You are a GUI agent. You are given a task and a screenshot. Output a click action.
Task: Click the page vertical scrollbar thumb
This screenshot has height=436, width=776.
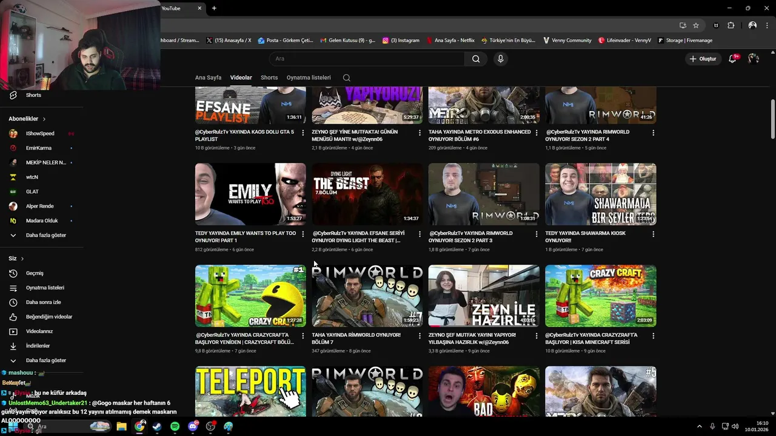[772, 119]
